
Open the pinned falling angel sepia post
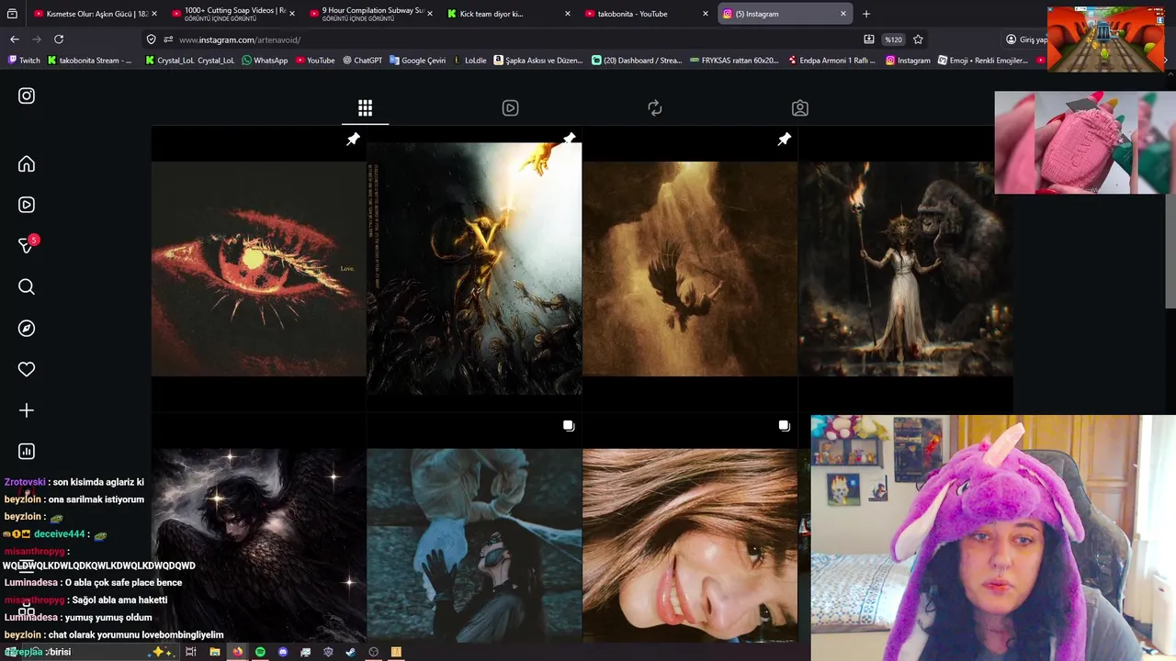coord(689,268)
